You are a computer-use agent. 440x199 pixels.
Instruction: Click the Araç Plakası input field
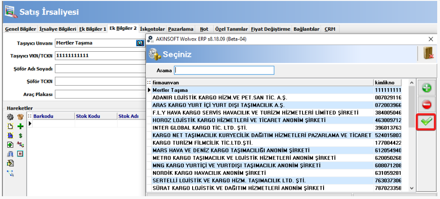[100, 94]
